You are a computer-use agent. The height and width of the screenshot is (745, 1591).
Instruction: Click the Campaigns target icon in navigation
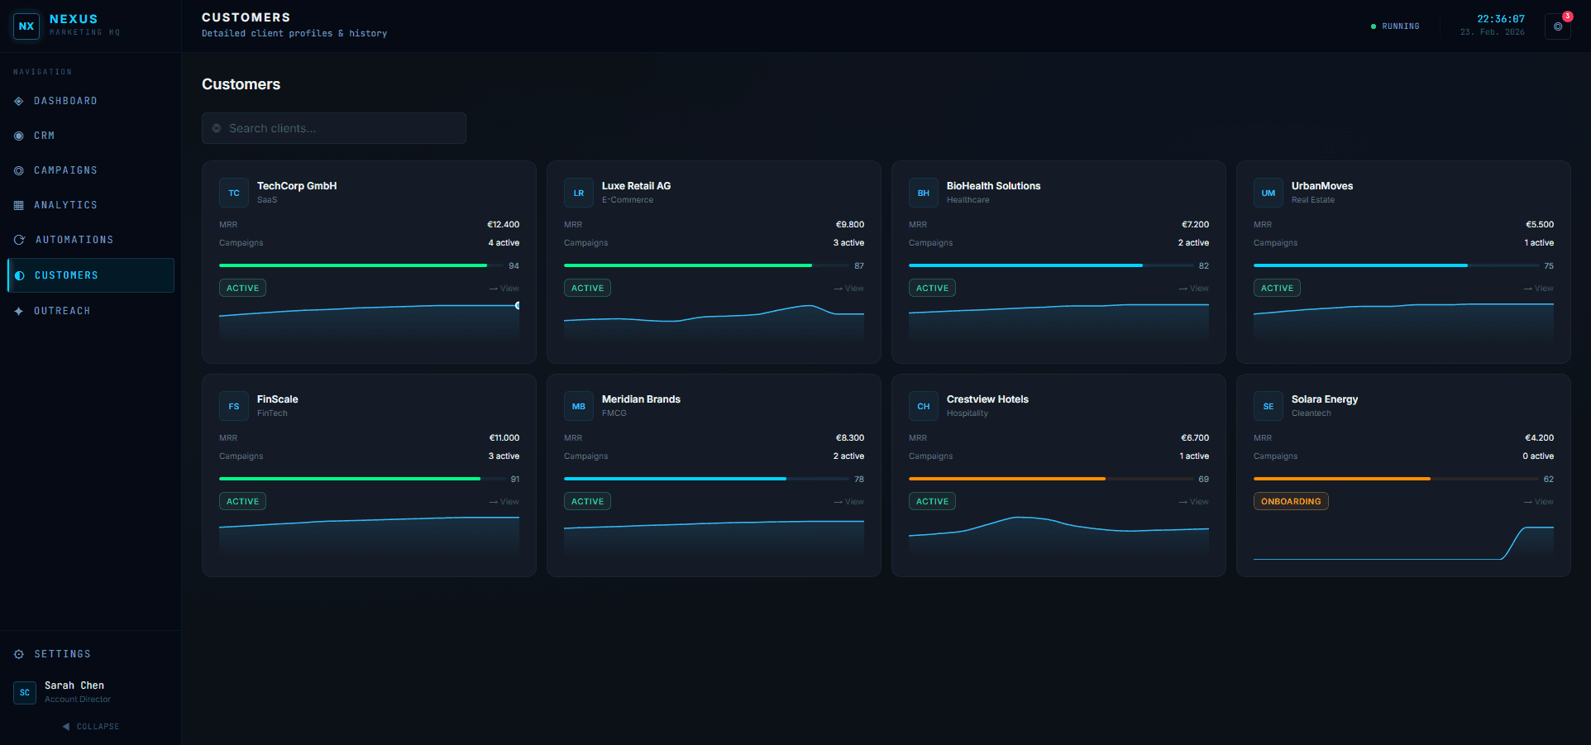[18, 170]
